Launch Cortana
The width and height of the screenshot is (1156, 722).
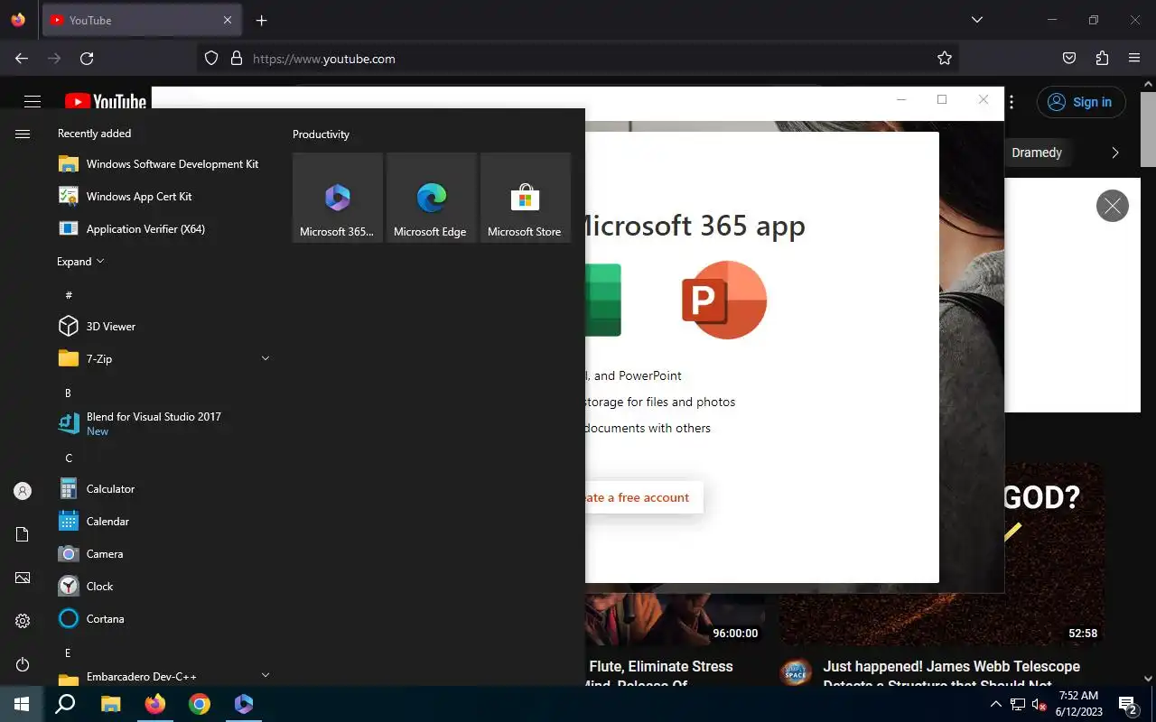coord(163,619)
